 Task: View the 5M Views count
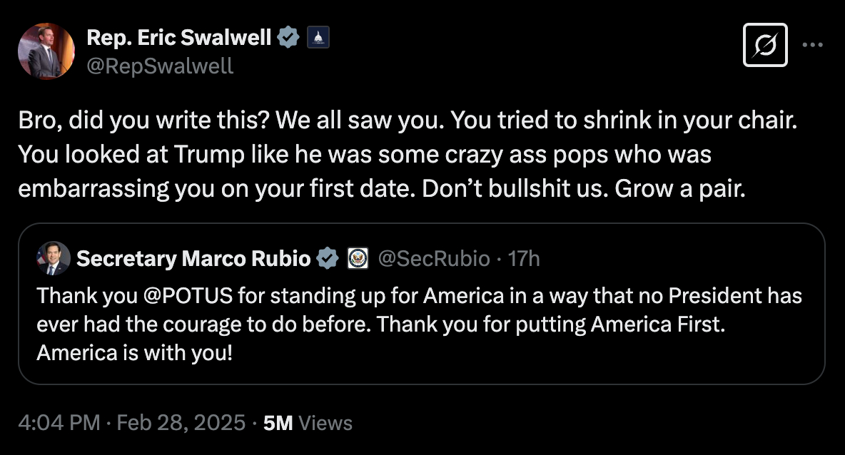tap(308, 422)
